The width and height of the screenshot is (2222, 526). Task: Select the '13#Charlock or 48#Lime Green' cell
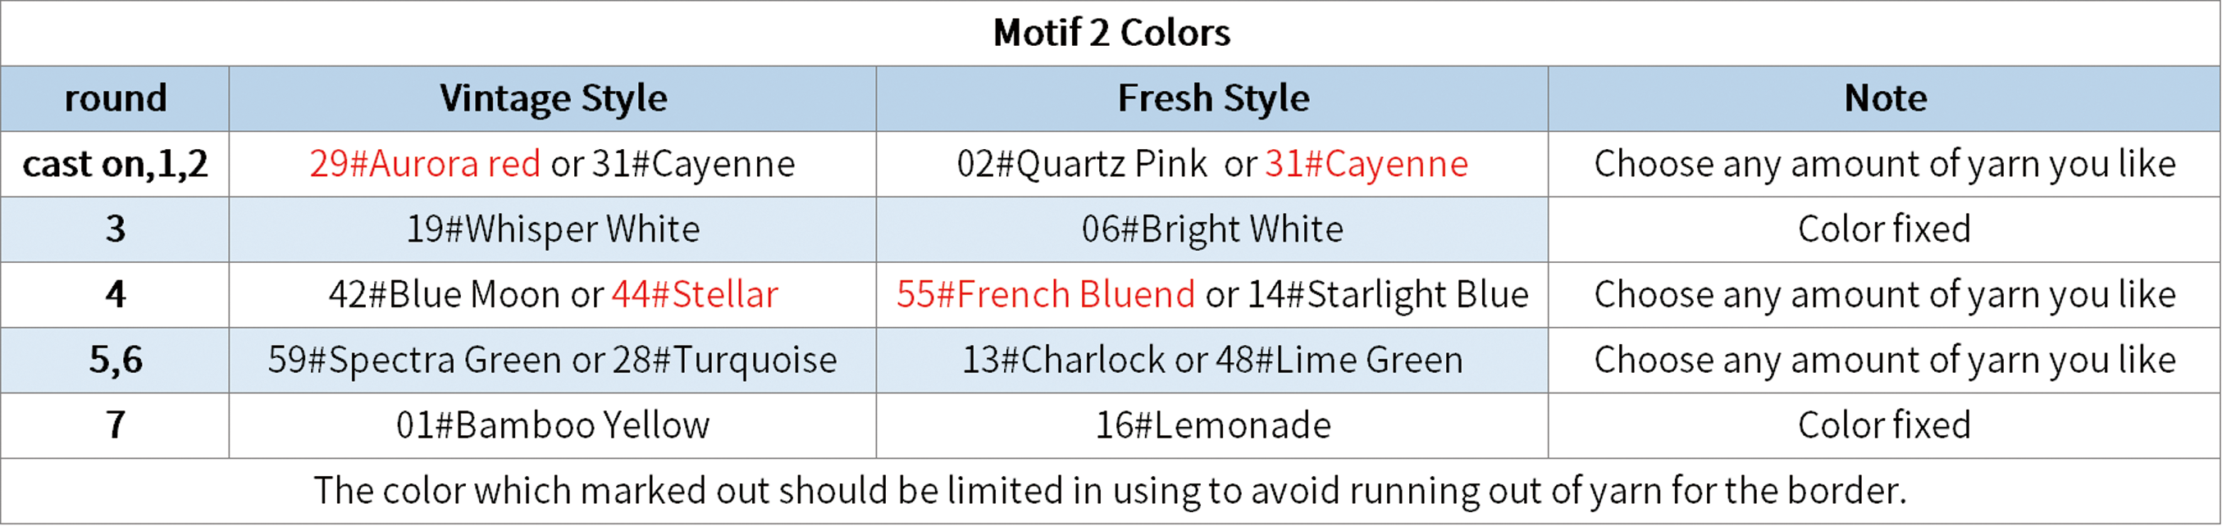(1213, 360)
